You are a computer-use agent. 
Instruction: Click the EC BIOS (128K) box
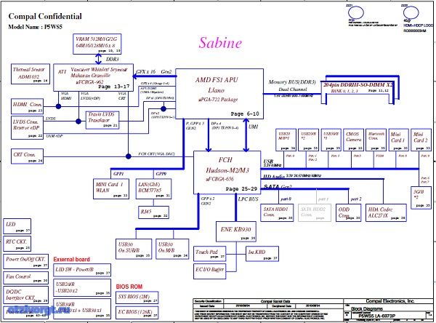click(137, 312)
